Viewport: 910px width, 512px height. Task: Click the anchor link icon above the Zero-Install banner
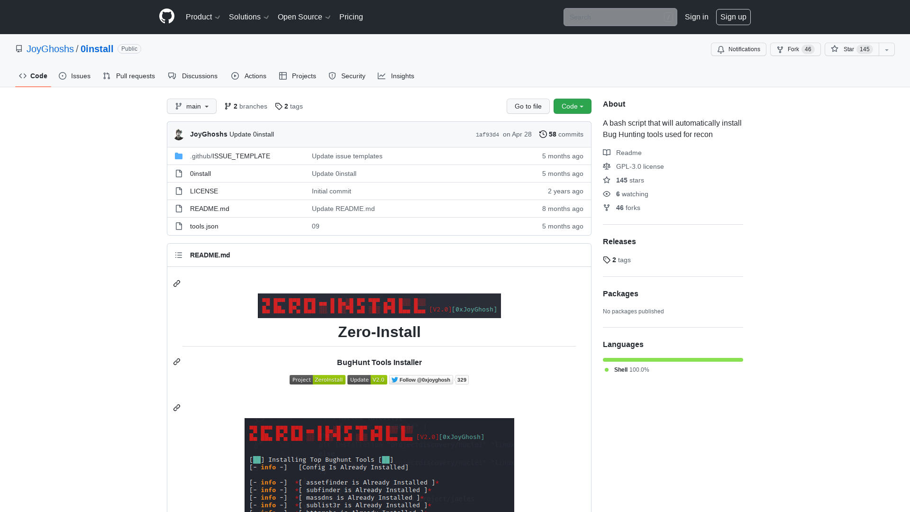tap(177, 283)
